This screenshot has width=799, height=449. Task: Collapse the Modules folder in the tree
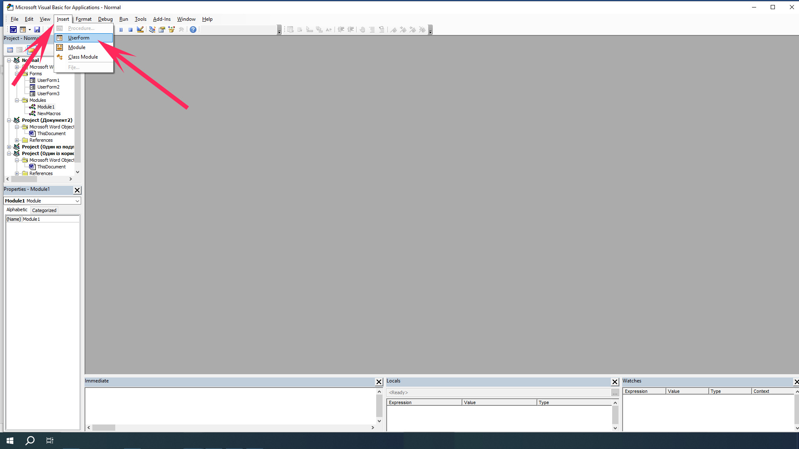click(x=17, y=100)
